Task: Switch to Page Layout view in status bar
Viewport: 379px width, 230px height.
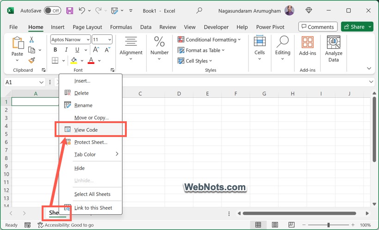Action: click(x=275, y=225)
